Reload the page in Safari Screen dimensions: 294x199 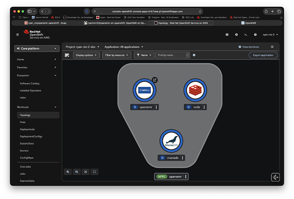pos(200,12)
